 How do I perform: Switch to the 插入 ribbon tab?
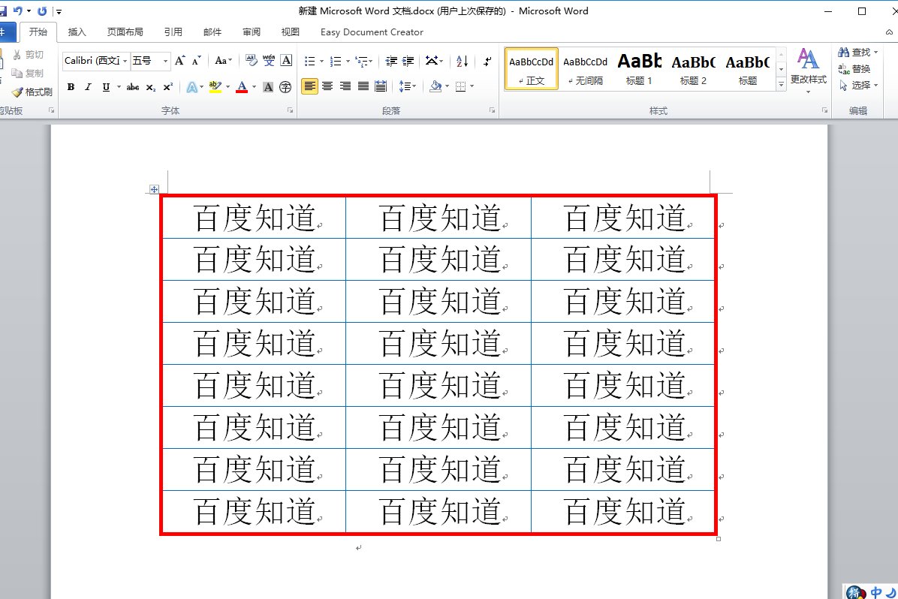point(77,32)
